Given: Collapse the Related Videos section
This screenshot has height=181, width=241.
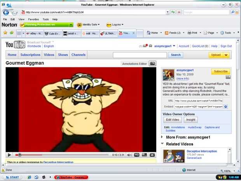Looking at the screenshot, I should click(162, 144).
